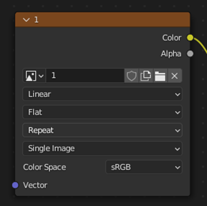Open the sRGB color space dropdown
Image resolution: width=207 pixels, height=206 pixels.
144,167
